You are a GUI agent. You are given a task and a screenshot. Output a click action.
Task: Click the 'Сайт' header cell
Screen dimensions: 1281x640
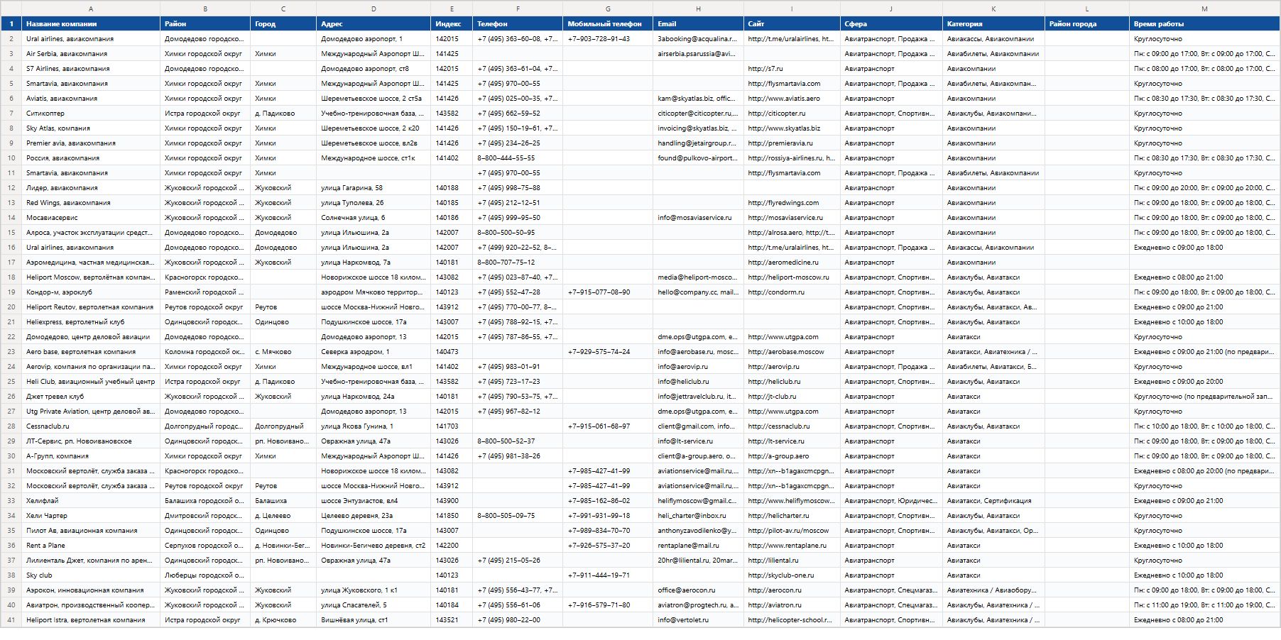(792, 23)
